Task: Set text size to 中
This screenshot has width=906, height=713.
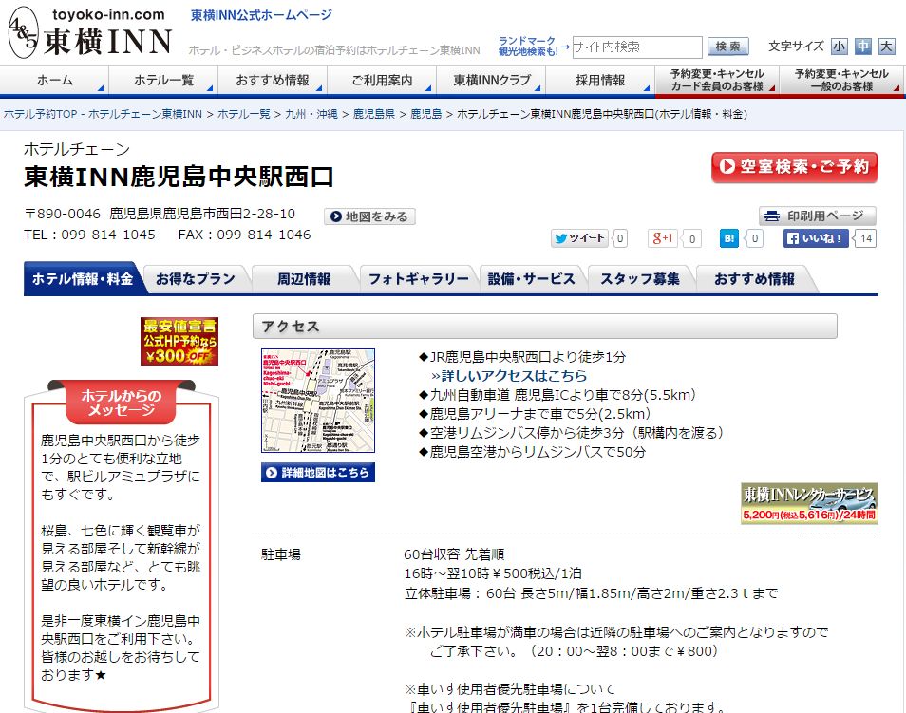Action: point(862,47)
